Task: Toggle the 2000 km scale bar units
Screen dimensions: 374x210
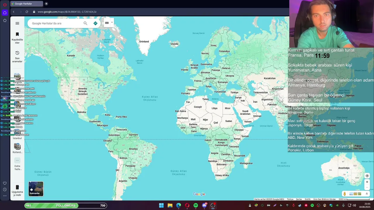Action: [354, 199]
